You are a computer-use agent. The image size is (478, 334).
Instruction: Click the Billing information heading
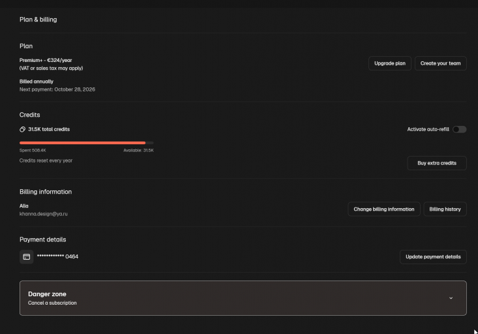click(46, 192)
